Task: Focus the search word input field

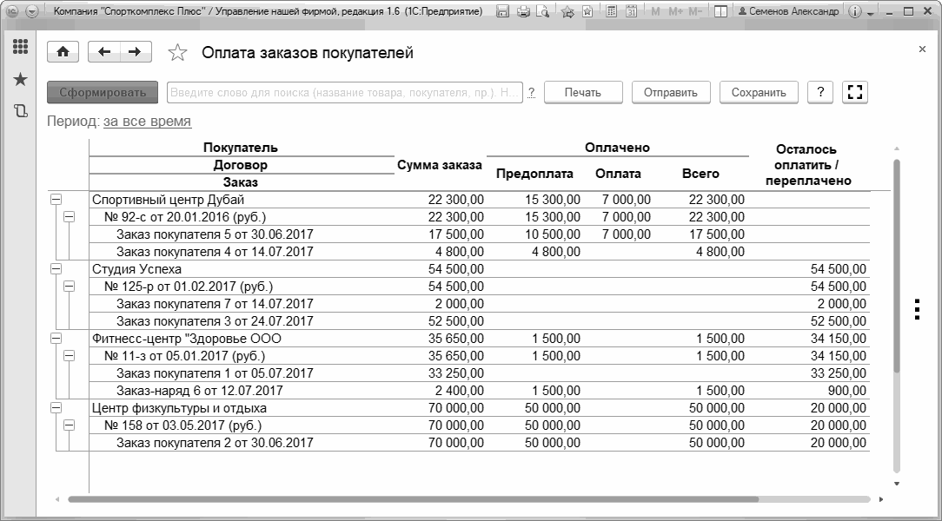Action: point(345,92)
